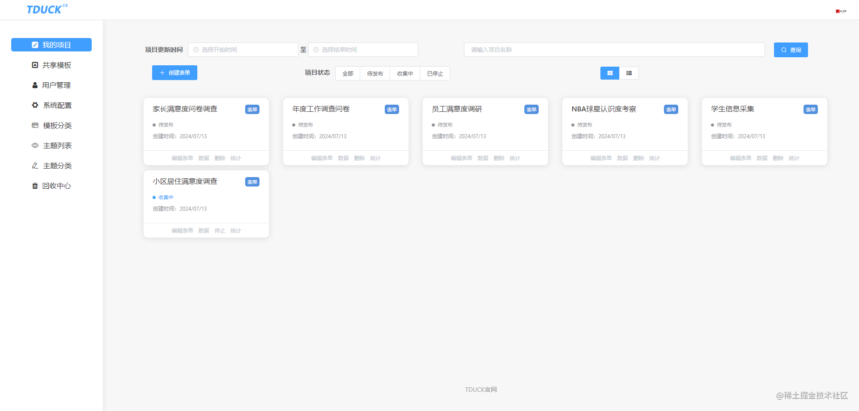
Task: Go to 我的项目 in sidebar
Action: [51, 45]
